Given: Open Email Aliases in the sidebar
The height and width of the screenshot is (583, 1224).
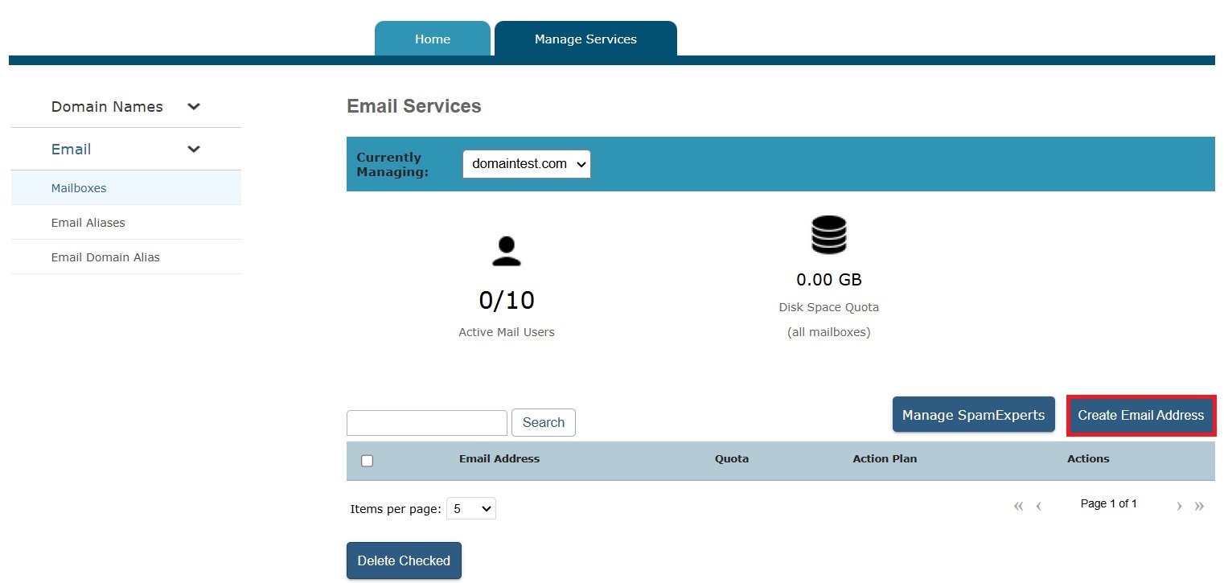Looking at the screenshot, I should [88, 223].
